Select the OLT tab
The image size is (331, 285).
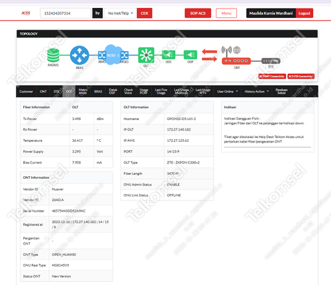point(69,92)
